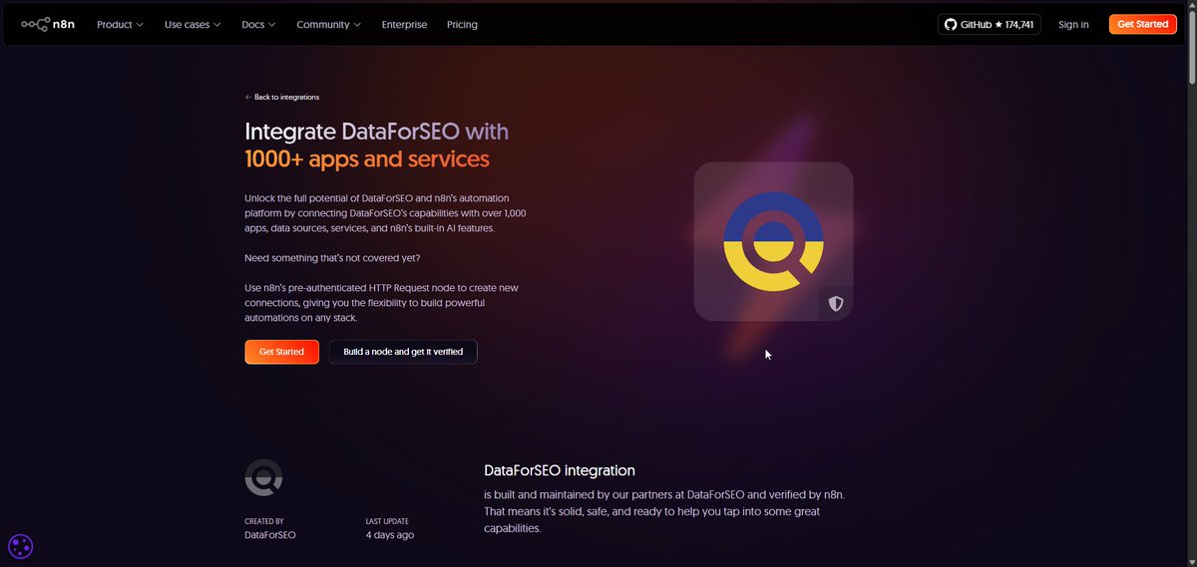This screenshot has width=1197, height=567.
Task: Click the 'Need something that's not covered yet?' text
Action: tap(332, 258)
